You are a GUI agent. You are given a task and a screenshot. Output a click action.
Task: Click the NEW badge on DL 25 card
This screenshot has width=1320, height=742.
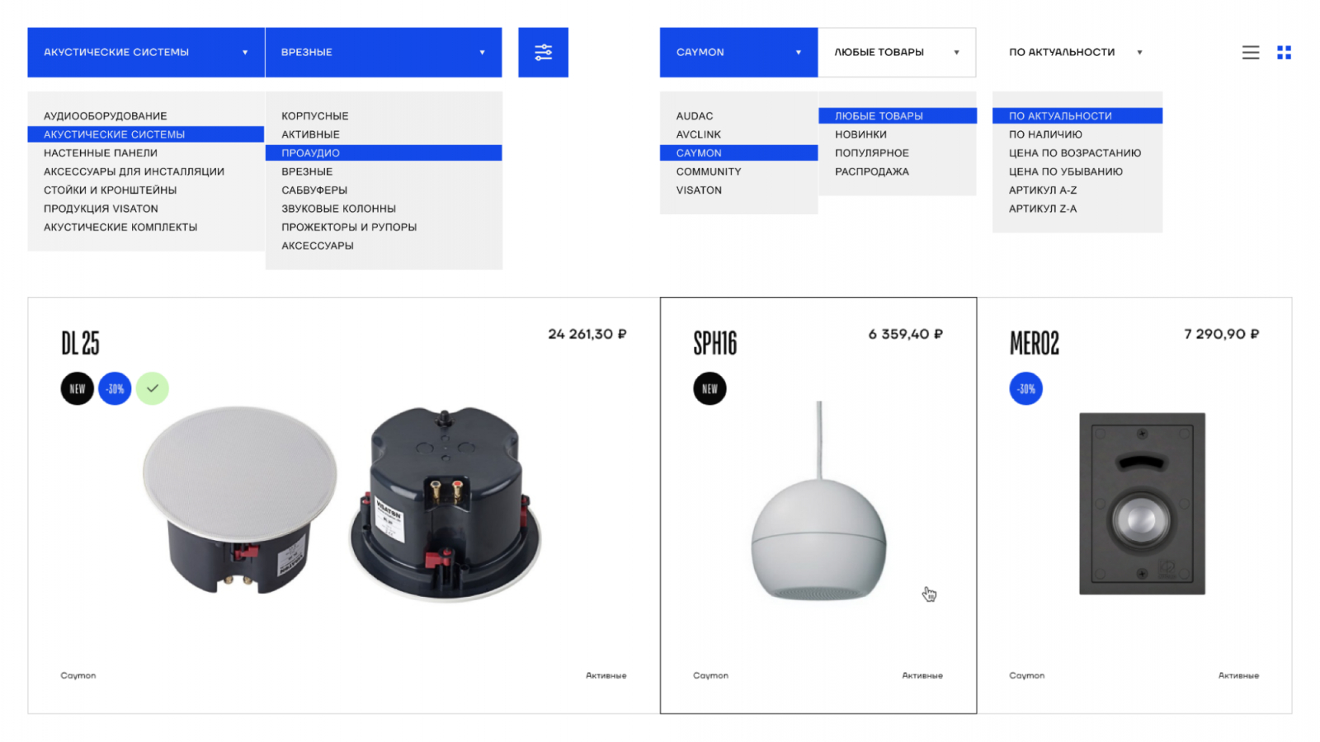point(78,388)
